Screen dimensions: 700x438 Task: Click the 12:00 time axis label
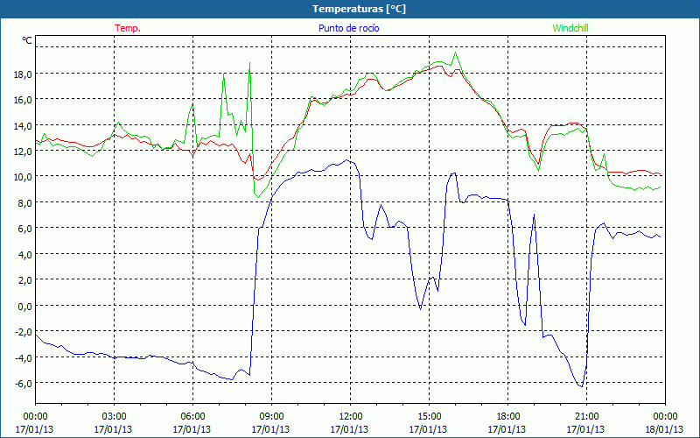[x=351, y=417]
